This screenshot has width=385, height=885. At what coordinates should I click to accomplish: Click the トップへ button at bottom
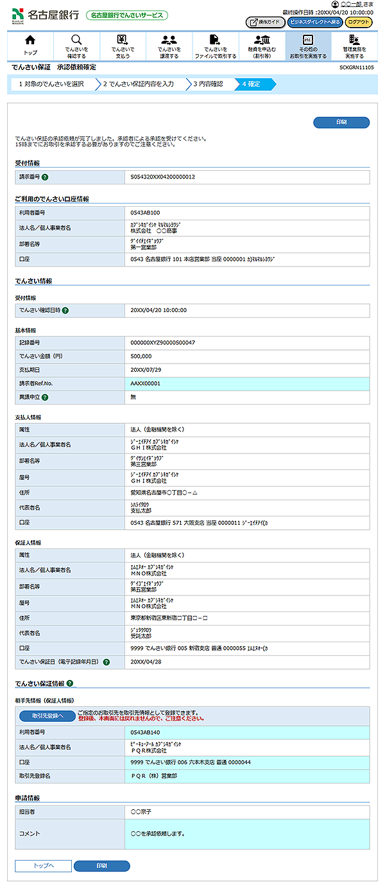coord(43,866)
